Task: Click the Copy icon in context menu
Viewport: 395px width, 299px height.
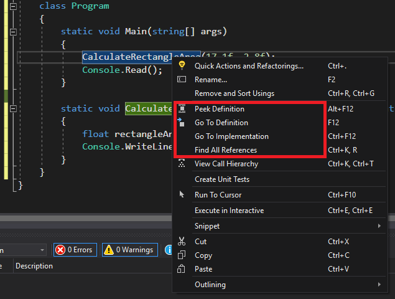Action: [x=182, y=255]
